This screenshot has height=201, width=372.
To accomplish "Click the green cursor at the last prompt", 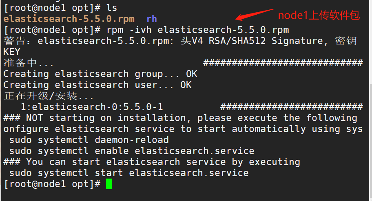I will point(109,184).
